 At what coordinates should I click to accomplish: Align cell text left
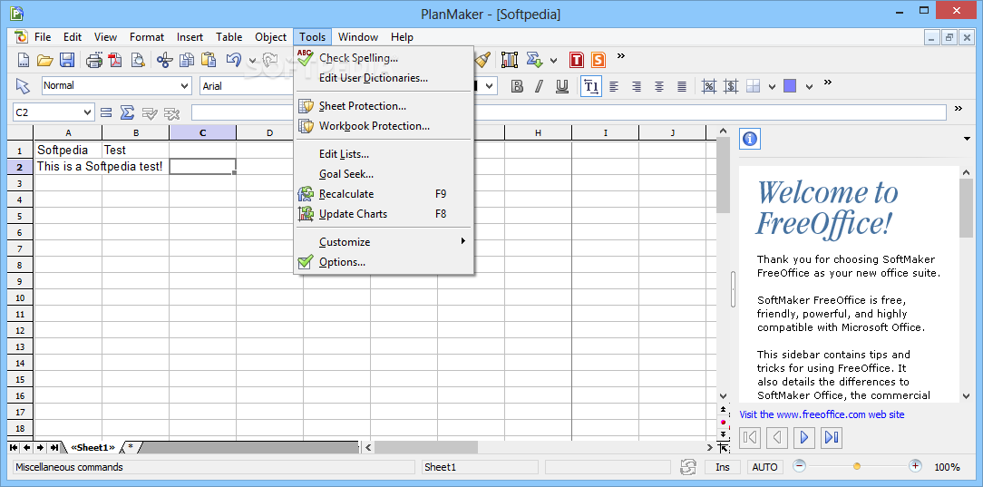point(614,86)
